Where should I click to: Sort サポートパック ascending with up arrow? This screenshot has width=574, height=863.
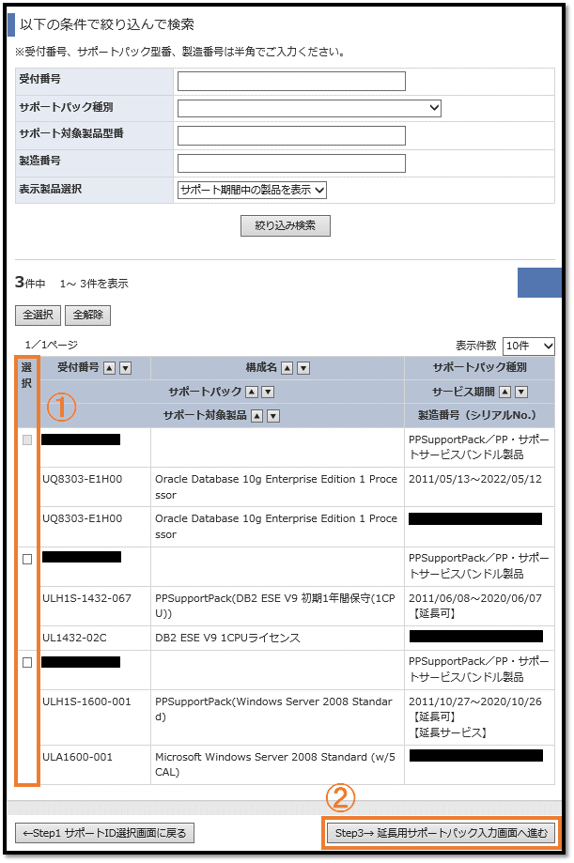pyautogui.click(x=252, y=392)
